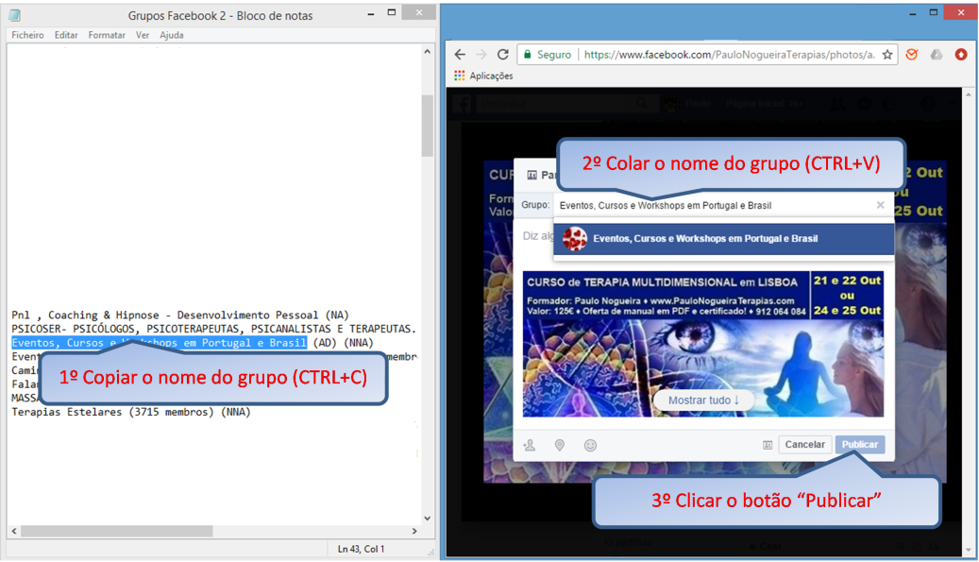This screenshot has width=979, height=562.
Task: Bookmark the page with the star icon
Action: click(x=887, y=55)
